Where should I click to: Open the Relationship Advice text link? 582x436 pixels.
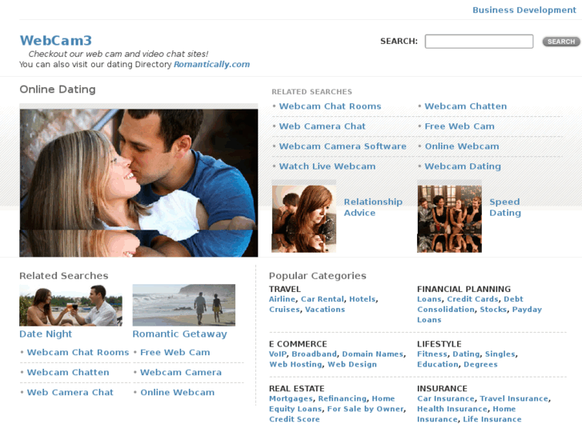point(373,207)
